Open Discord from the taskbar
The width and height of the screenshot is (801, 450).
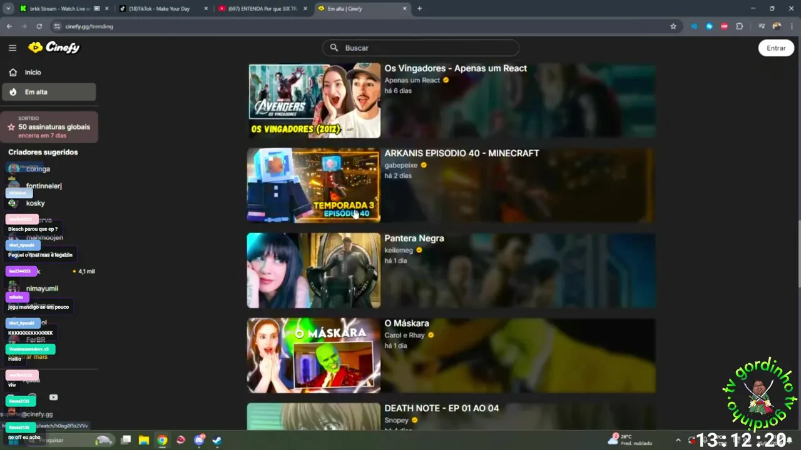200,440
